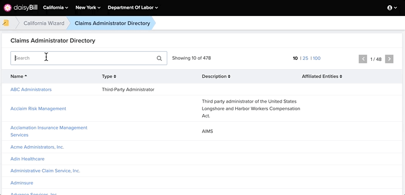Click the yellow folder breadcrumb icon
This screenshot has width=405, height=195.
[6, 23]
